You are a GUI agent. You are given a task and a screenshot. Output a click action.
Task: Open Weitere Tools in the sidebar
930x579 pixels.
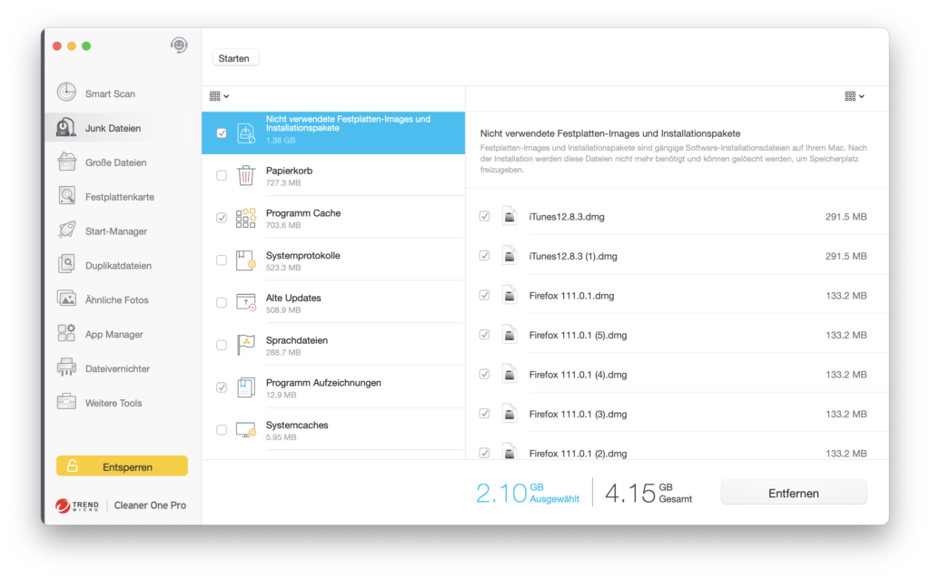point(114,403)
